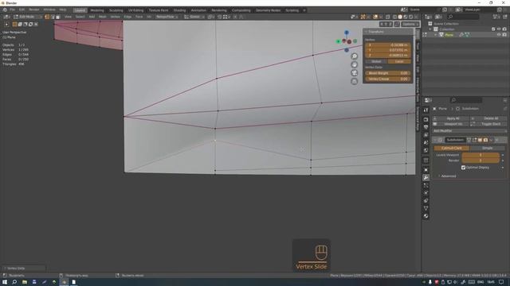The image size is (510, 286).
Task: Select rendered viewport shading mode
Action: coord(410,17)
